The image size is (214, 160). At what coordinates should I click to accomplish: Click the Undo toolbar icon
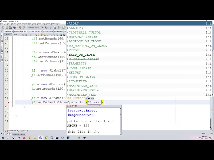pyautogui.click(x=20, y=27)
